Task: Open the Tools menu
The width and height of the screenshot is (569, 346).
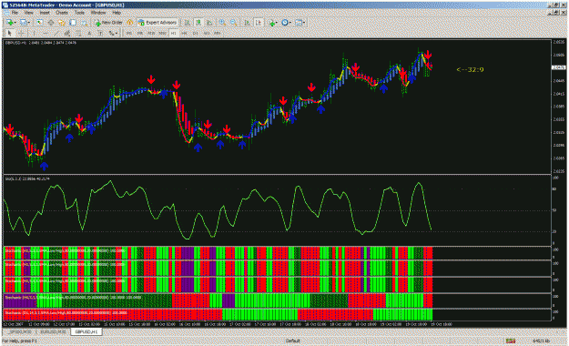Action: [x=79, y=13]
